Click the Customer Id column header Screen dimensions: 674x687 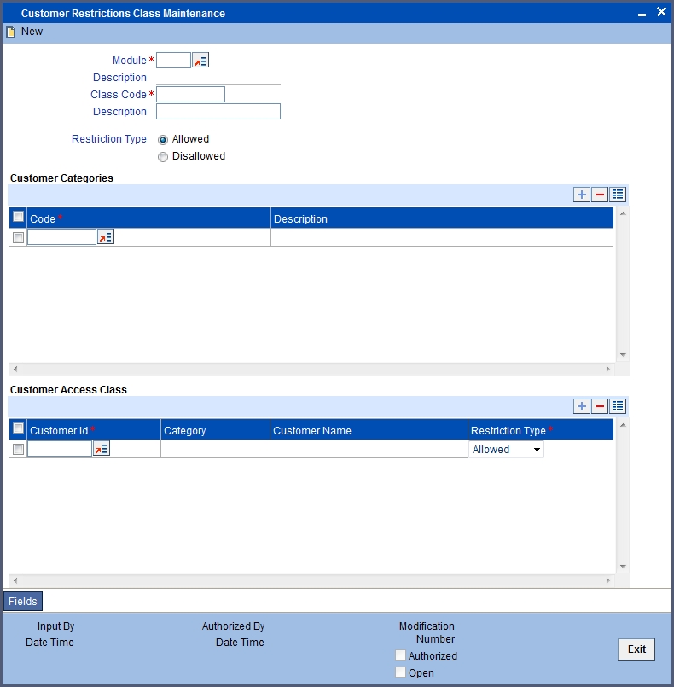[x=94, y=430]
